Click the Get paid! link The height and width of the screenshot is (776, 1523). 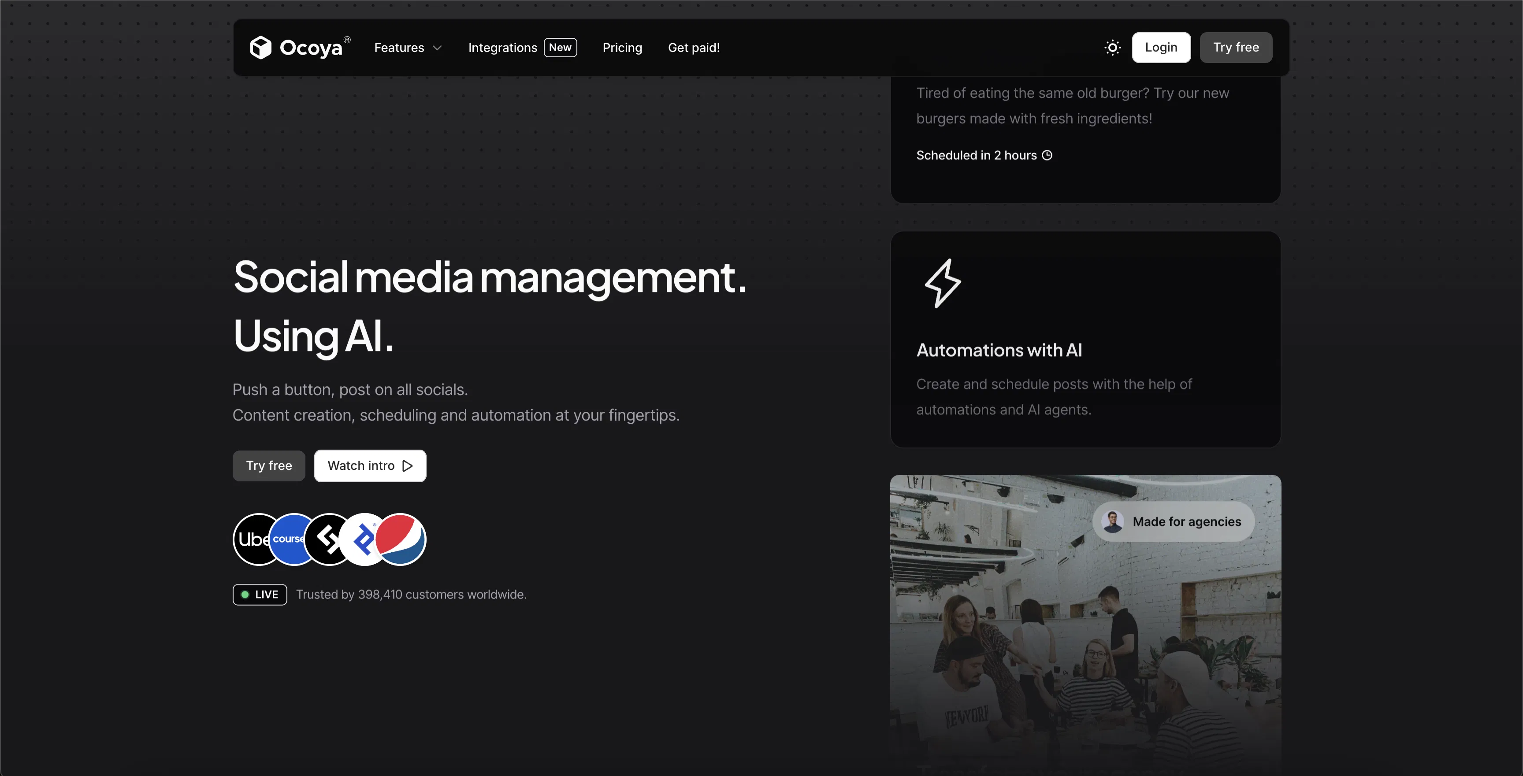click(x=694, y=47)
